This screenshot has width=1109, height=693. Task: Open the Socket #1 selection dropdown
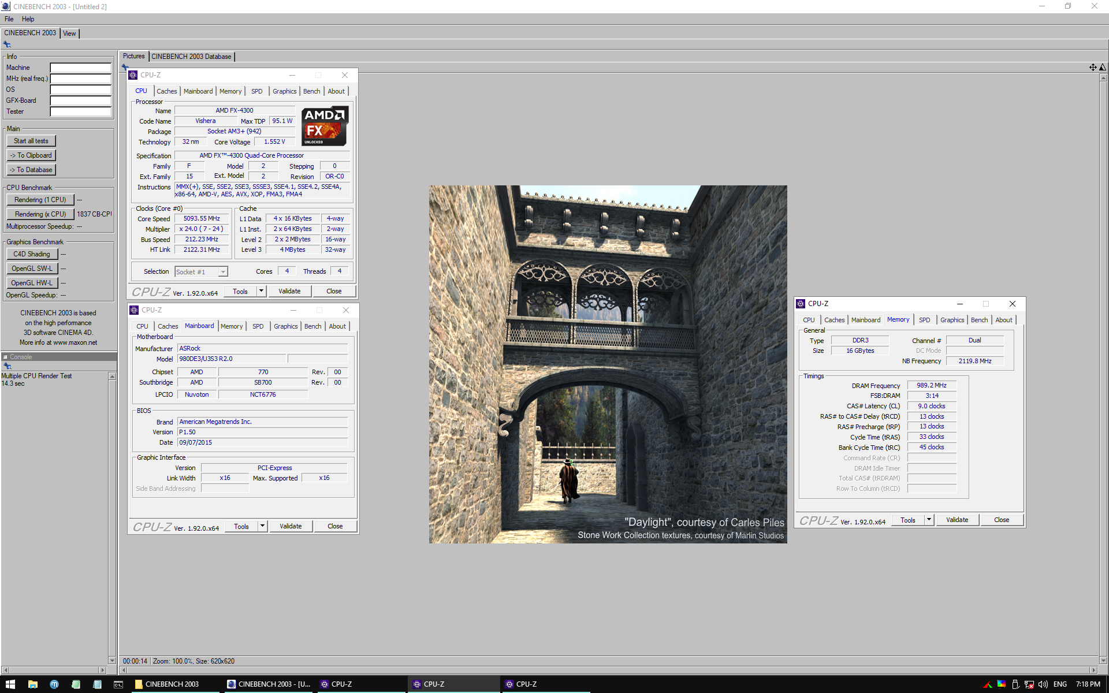(223, 272)
